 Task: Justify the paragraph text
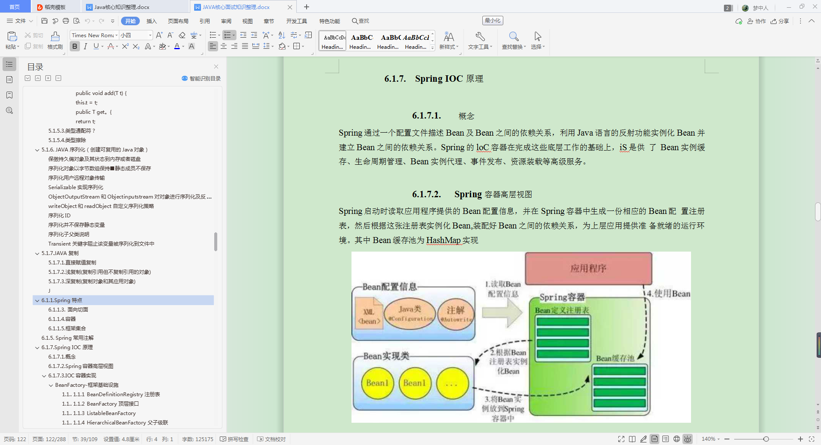coord(245,46)
